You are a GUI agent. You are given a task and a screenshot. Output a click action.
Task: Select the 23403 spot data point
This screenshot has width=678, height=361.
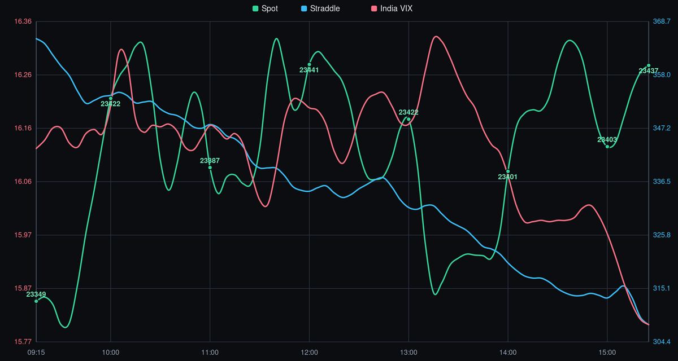tap(607, 147)
